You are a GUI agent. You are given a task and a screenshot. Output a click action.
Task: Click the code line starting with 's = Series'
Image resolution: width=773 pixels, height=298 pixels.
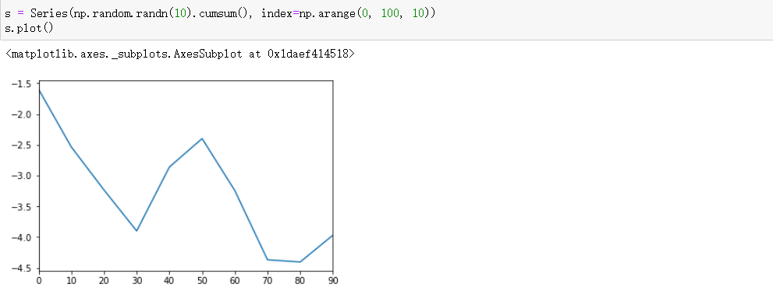pos(220,14)
